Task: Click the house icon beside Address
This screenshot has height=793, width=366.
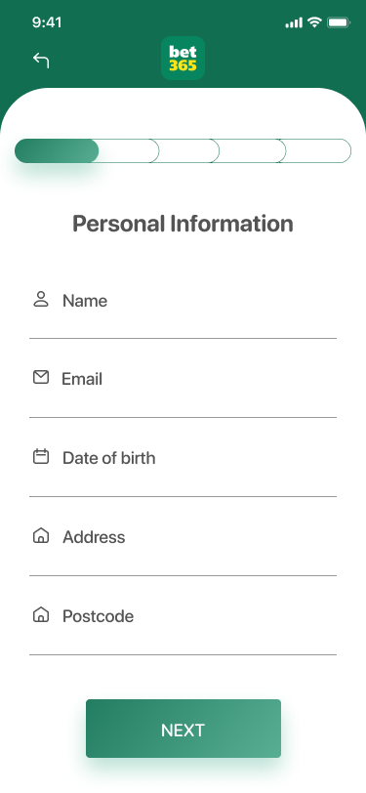Action: (x=41, y=535)
